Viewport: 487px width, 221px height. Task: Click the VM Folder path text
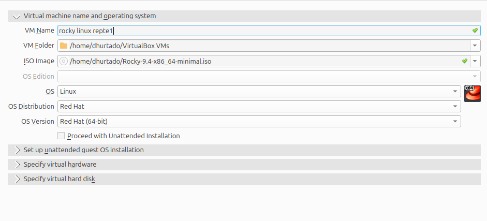pos(119,46)
